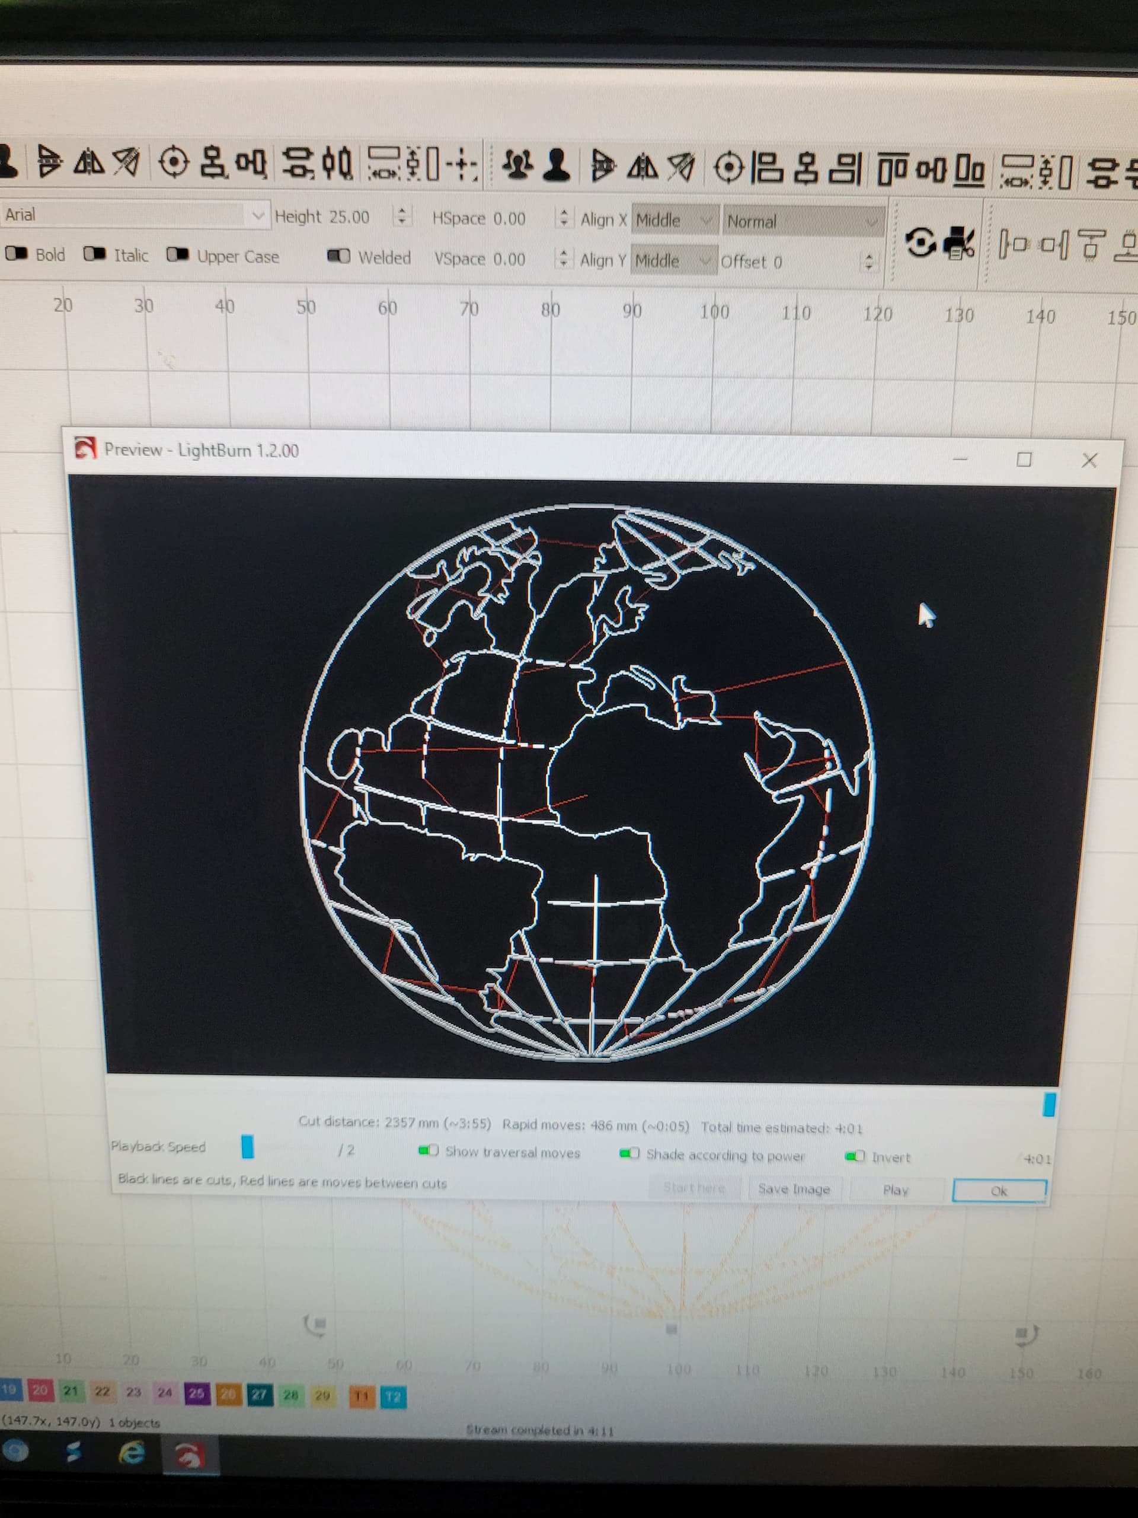The image size is (1138, 1518).
Task: Select the T2 tool layer swatch
Action: pyautogui.click(x=392, y=1396)
